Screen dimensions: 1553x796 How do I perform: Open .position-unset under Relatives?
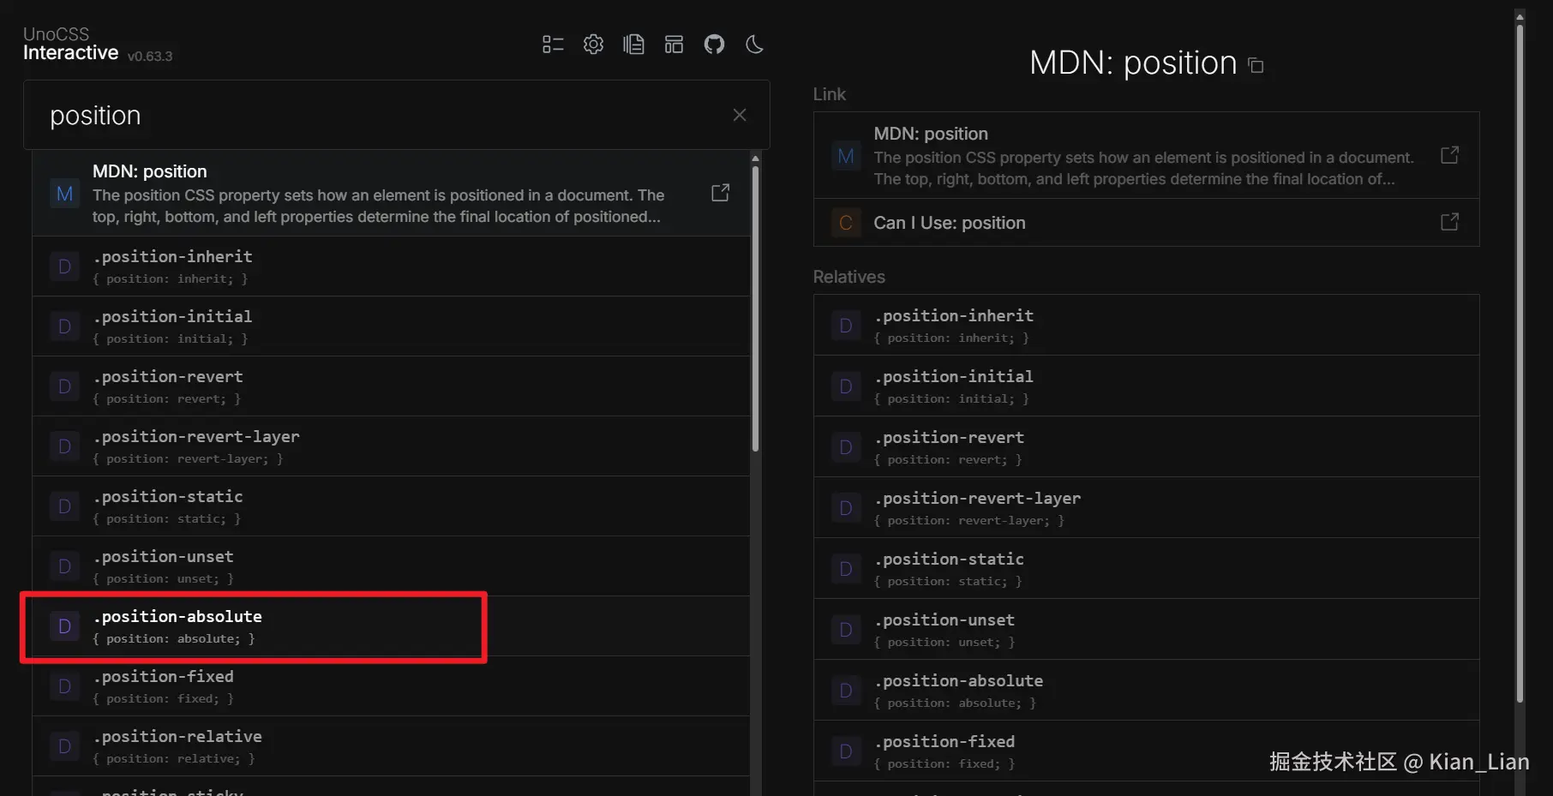pos(1146,629)
